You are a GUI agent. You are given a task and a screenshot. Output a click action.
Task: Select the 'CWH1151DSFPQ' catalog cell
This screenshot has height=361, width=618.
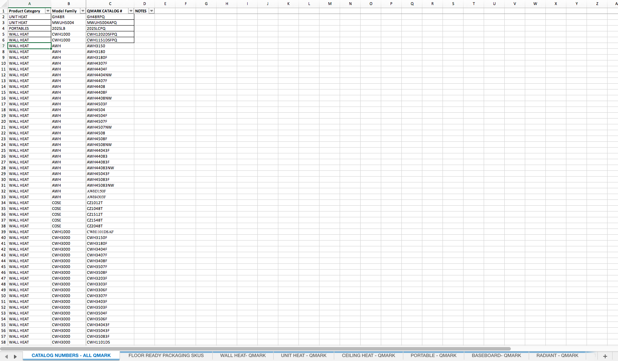tap(110, 40)
